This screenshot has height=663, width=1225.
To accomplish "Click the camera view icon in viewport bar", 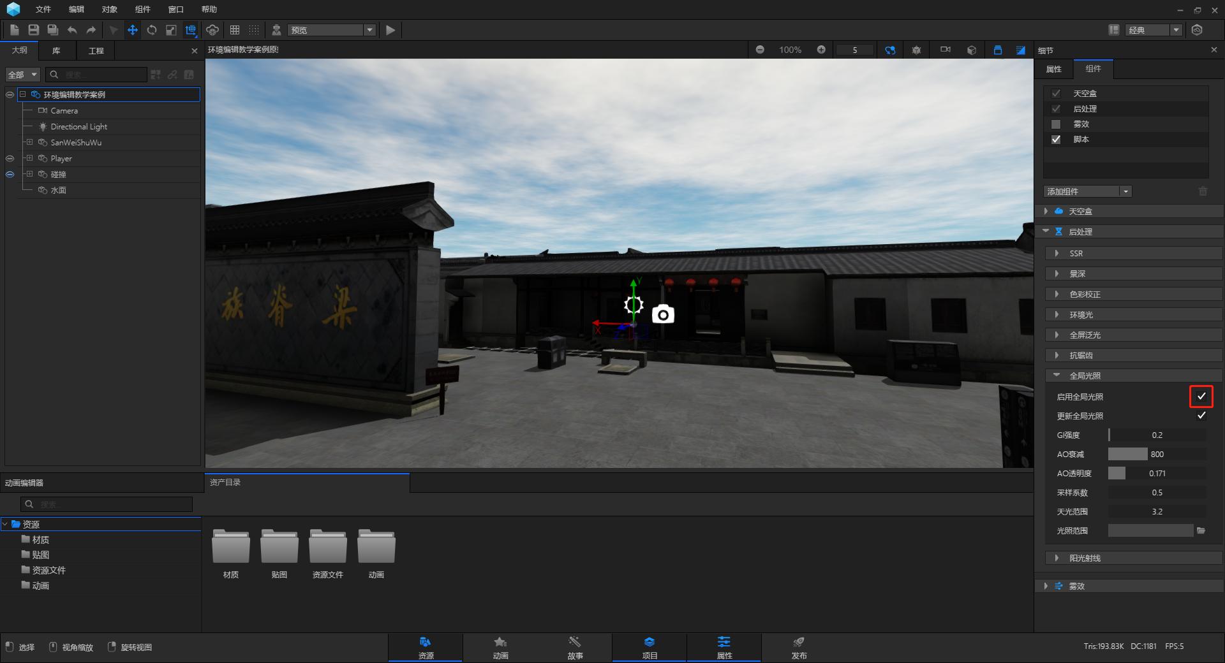I will 946,50.
